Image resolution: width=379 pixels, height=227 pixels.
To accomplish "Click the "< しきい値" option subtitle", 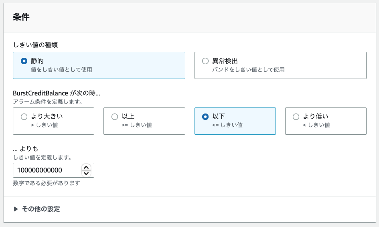I will coord(316,125).
